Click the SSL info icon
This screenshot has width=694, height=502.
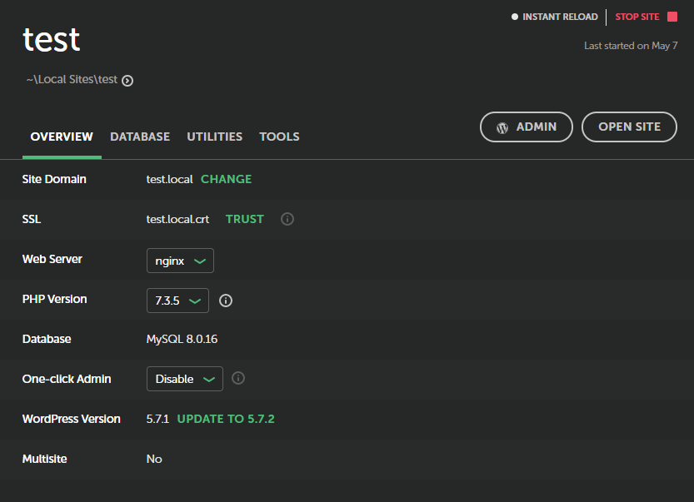click(x=287, y=219)
